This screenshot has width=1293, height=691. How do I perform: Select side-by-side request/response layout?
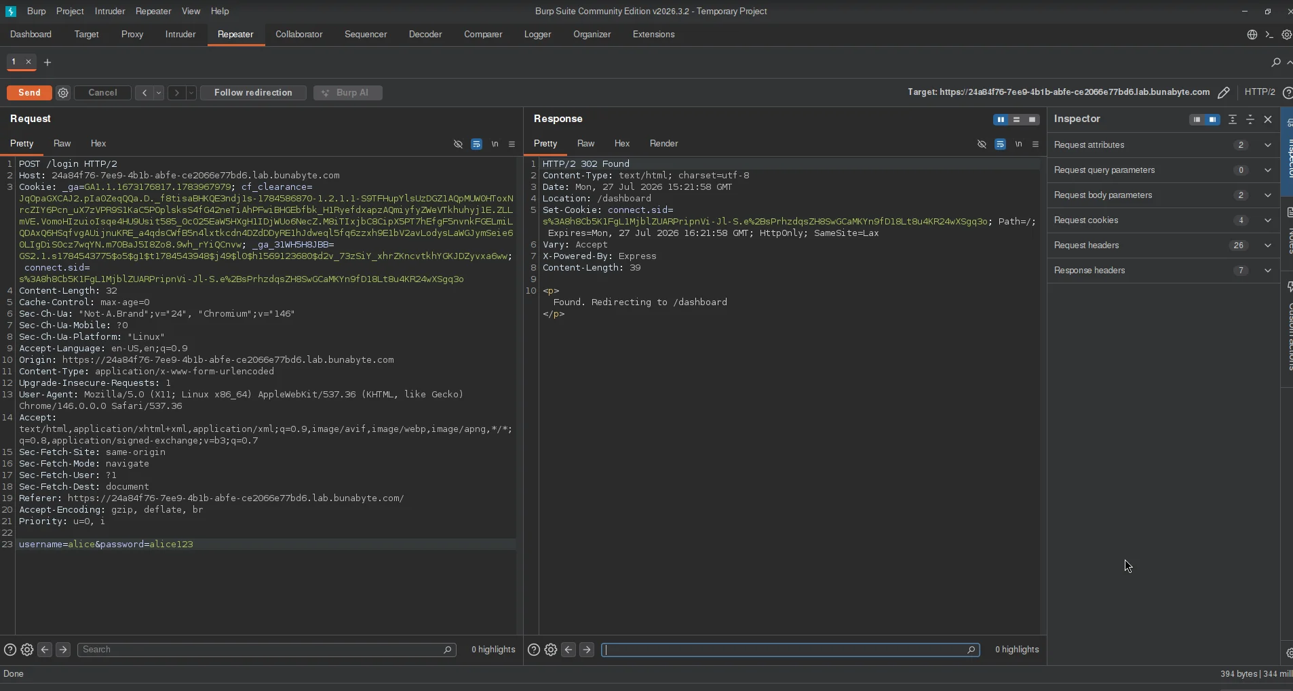pos(1001,119)
